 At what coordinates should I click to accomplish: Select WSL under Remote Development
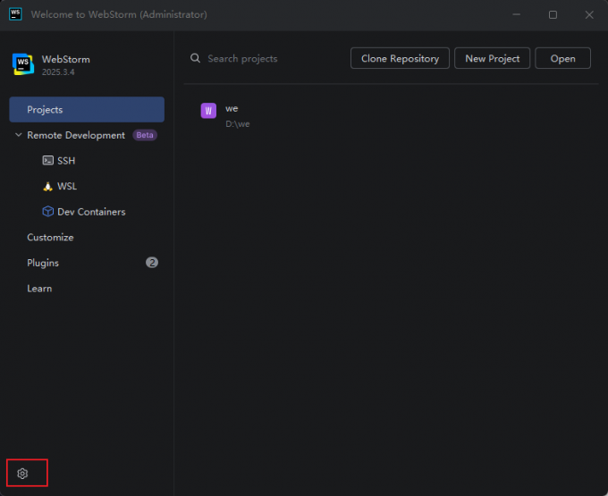[x=67, y=187]
